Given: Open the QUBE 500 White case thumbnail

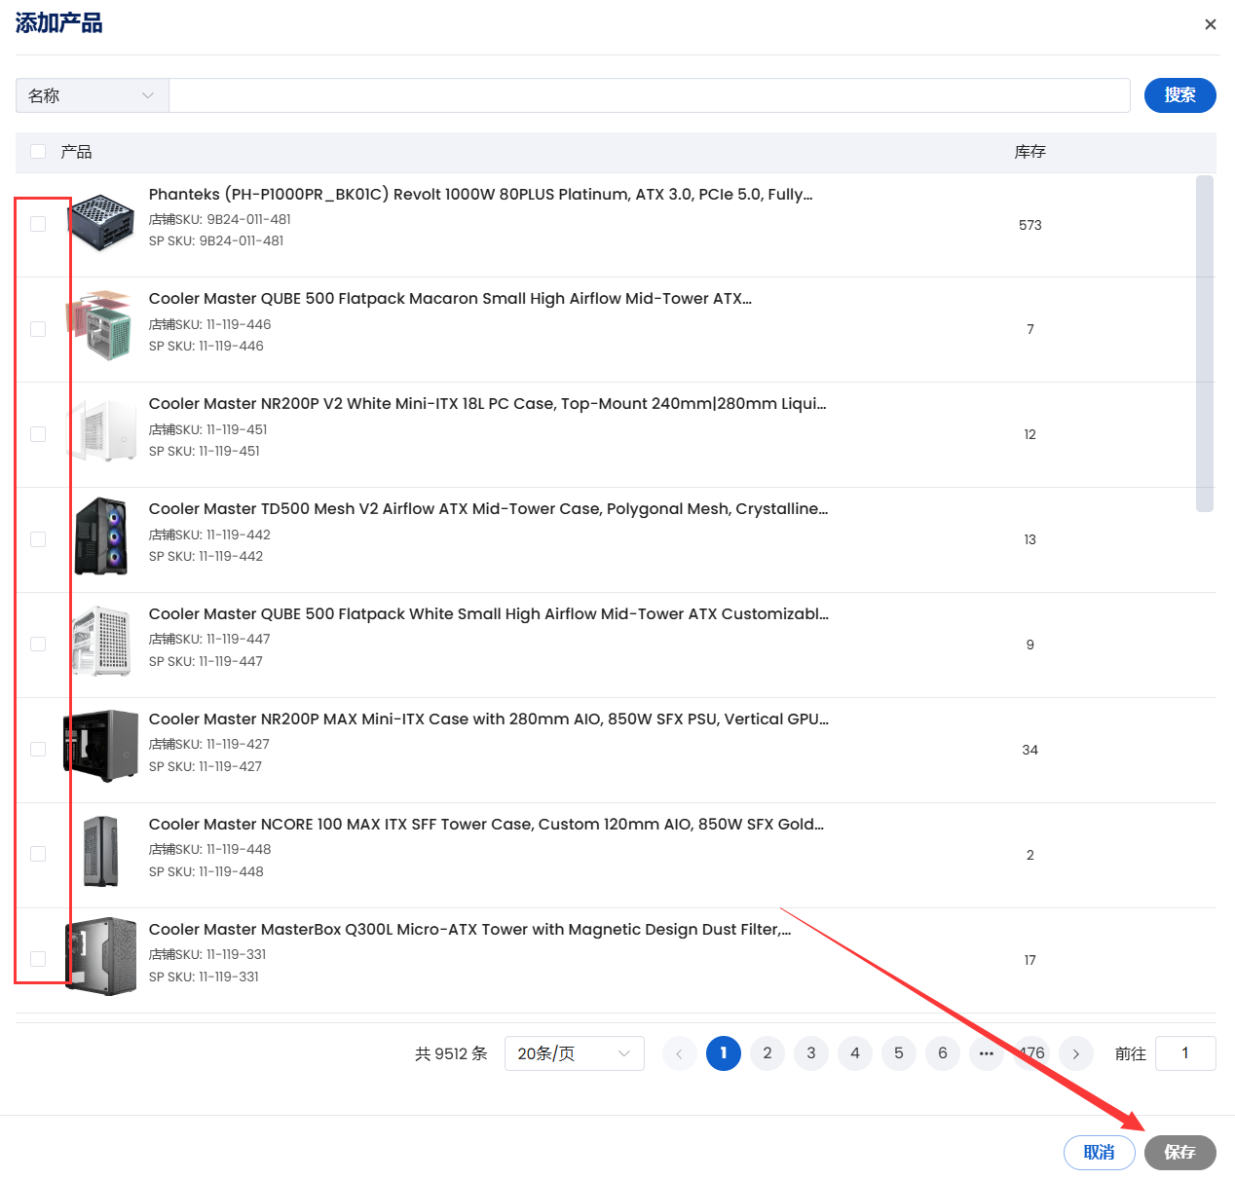Looking at the screenshot, I should 101,641.
